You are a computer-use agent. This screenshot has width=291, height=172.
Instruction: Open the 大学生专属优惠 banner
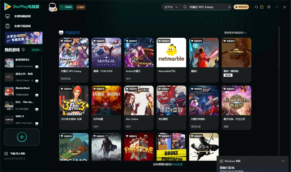(24, 38)
